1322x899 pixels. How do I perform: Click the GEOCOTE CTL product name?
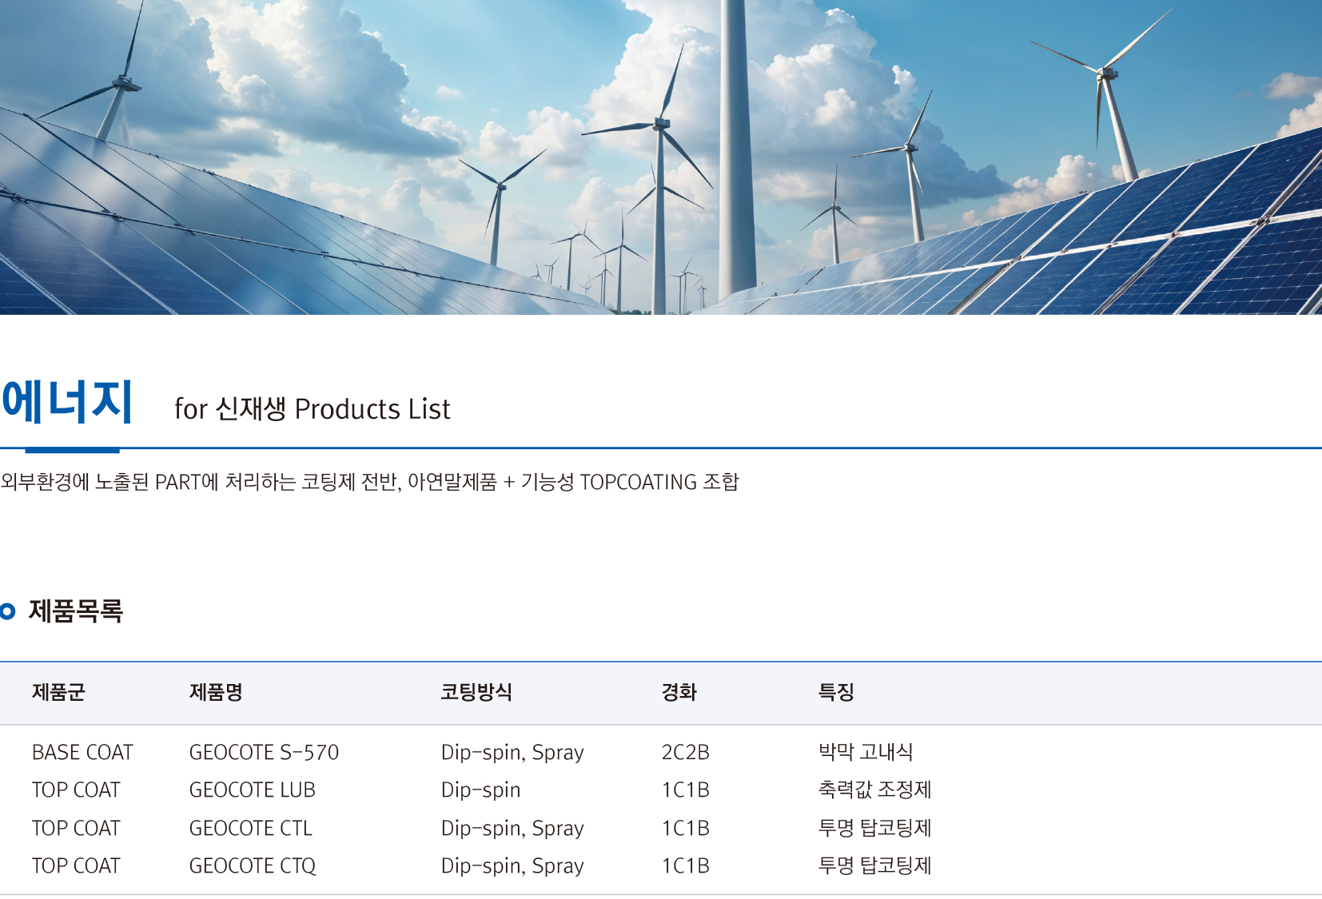(251, 828)
